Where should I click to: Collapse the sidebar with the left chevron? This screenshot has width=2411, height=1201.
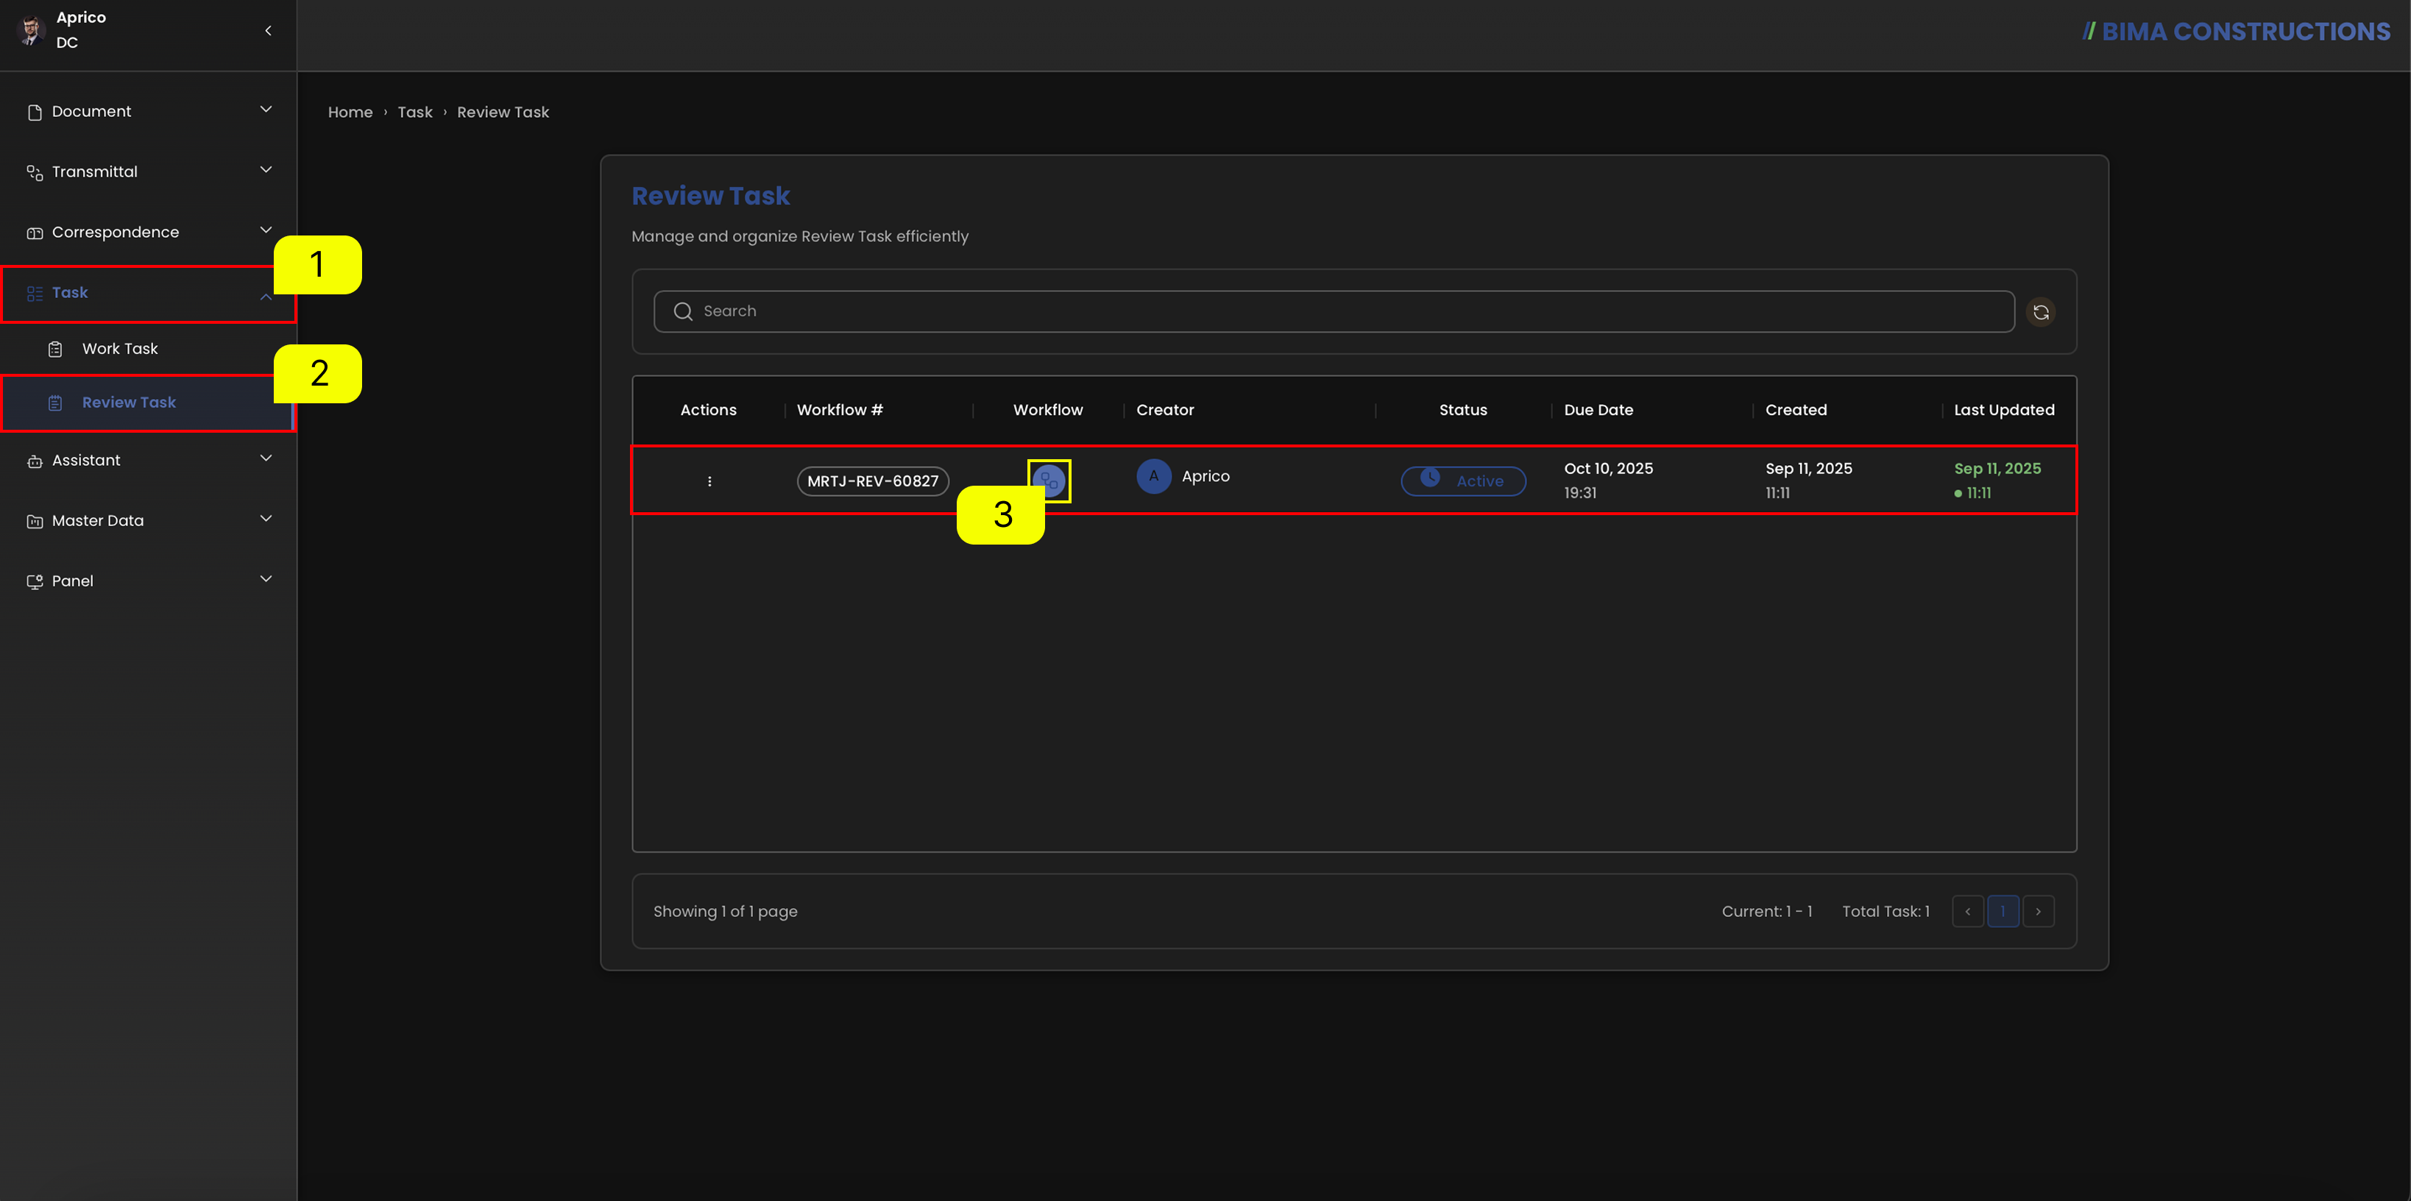pyautogui.click(x=269, y=31)
